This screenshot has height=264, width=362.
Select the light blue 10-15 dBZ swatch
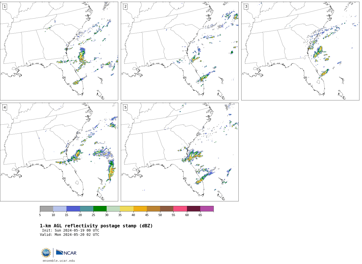point(60,209)
